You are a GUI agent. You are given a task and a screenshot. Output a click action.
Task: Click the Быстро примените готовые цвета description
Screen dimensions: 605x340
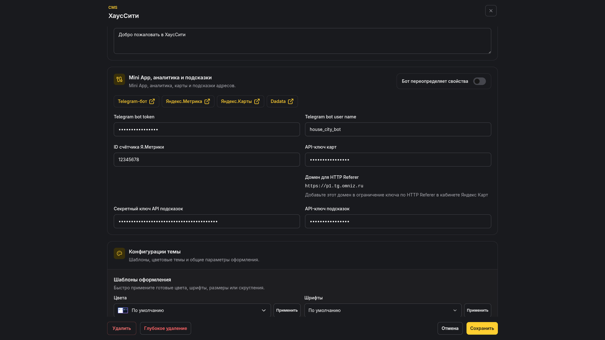189,288
